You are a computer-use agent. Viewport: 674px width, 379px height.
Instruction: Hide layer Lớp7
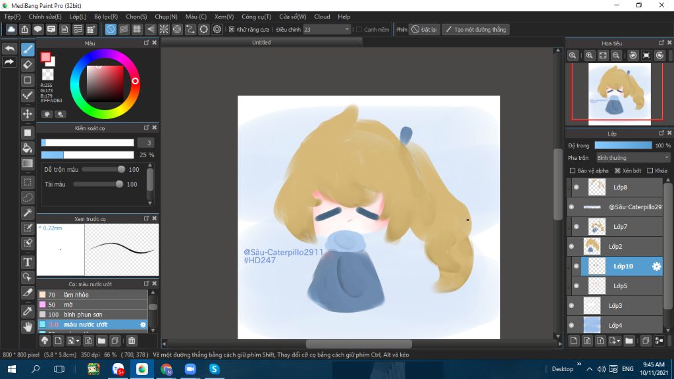pos(577,226)
